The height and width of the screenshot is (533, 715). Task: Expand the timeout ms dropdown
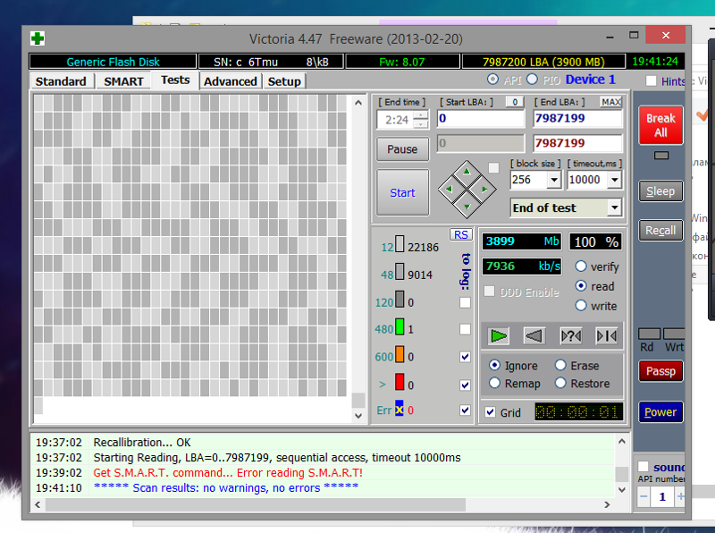point(613,180)
